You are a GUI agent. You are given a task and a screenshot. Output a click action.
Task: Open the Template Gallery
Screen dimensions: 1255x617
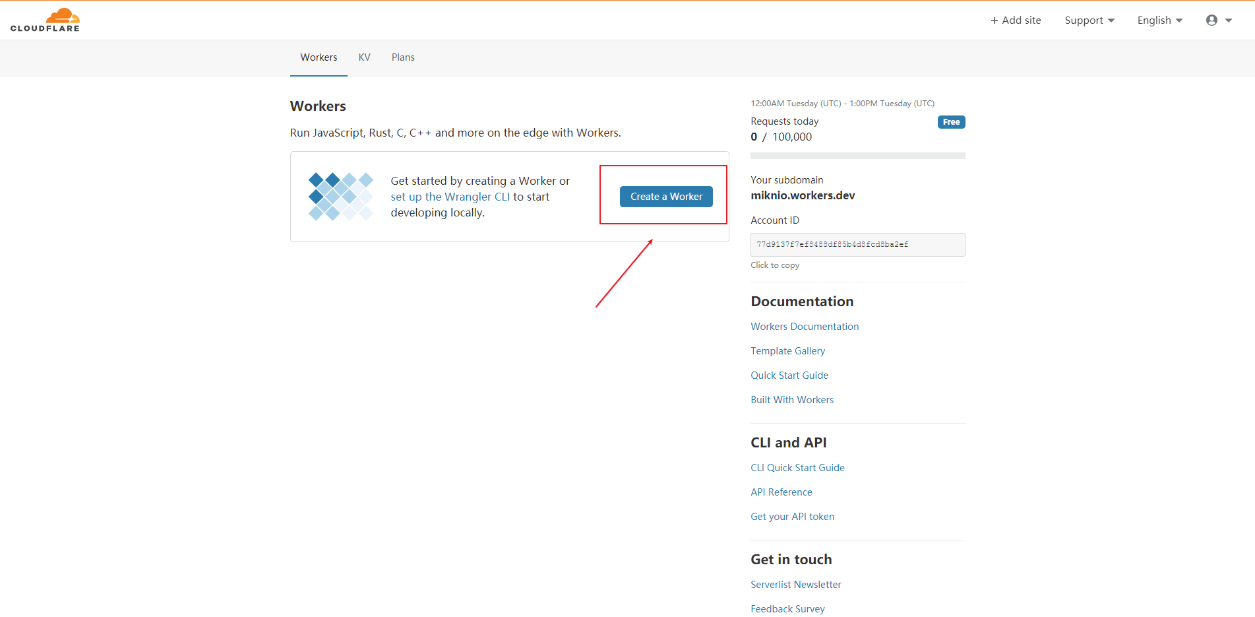[x=787, y=350]
